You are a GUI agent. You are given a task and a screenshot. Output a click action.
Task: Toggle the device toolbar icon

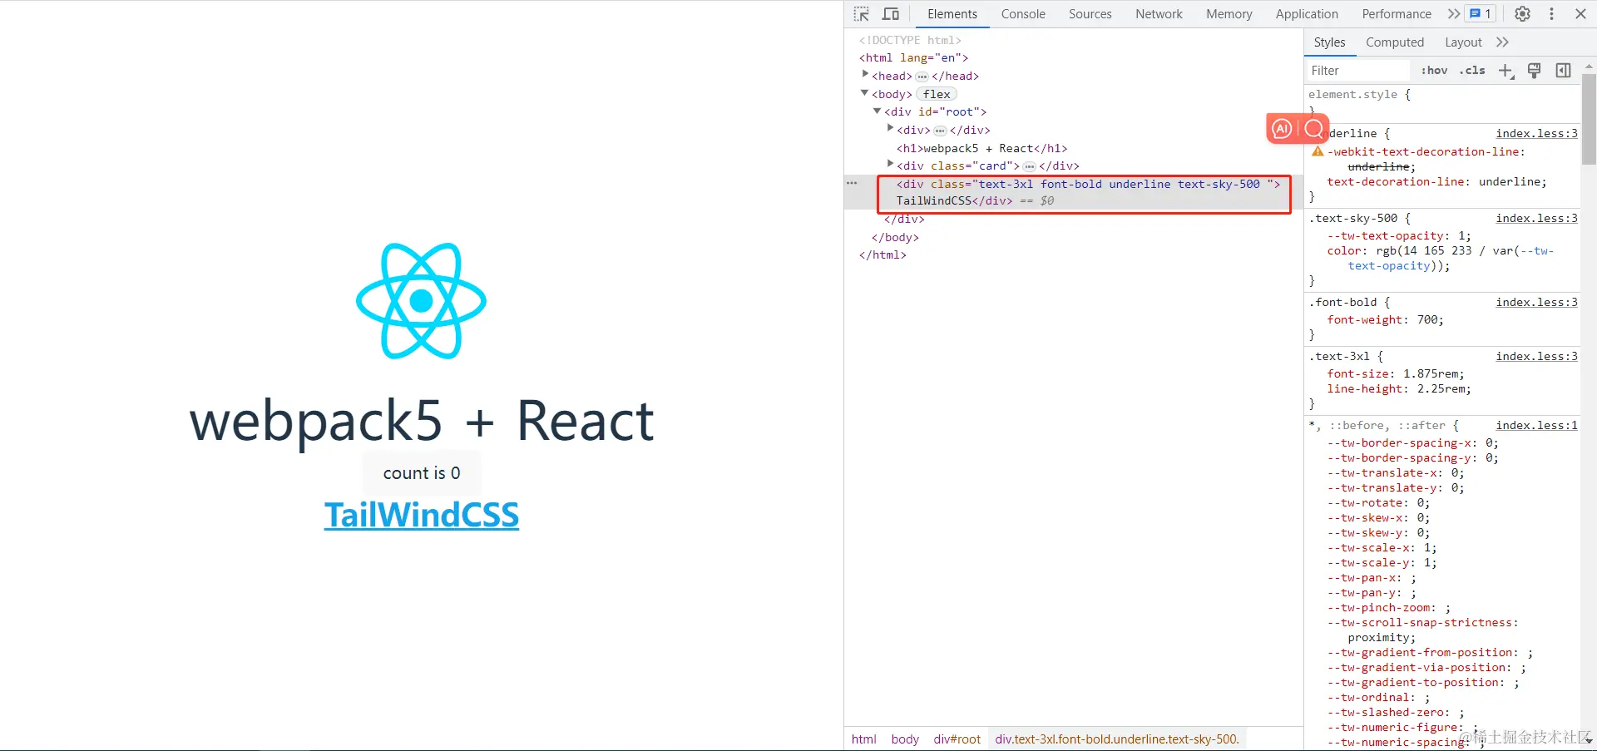pos(891,14)
